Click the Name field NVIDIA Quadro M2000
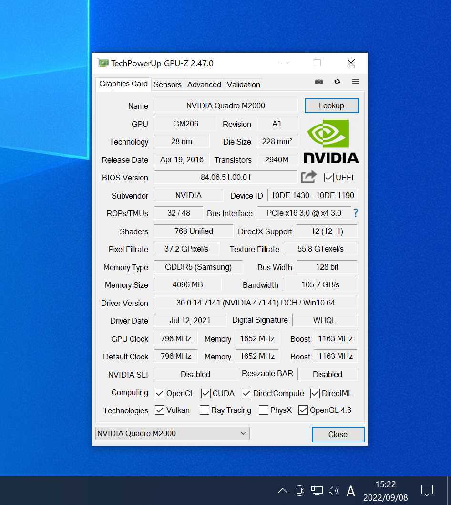Screen dimensions: 451x505 click(x=225, y=105)
